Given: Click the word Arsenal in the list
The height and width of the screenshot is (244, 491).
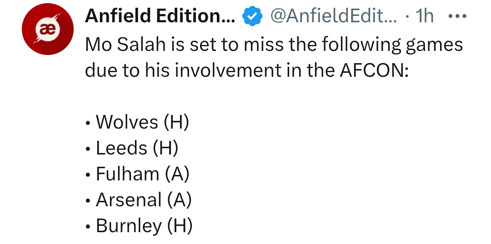Looking at the screenshot, I should [129, 199].
